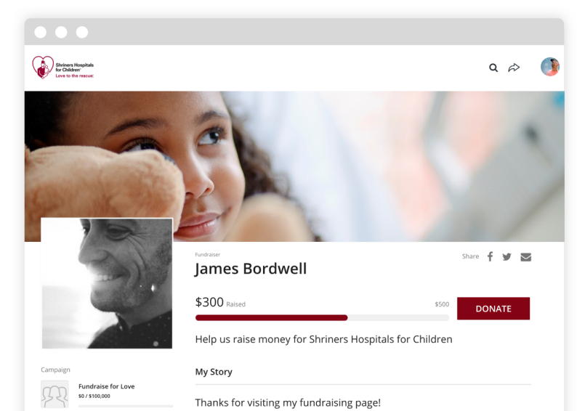The width and height of the screenshot is (577, 411).
Task: Share via Twitter bird icon
Action: (507, 256)
